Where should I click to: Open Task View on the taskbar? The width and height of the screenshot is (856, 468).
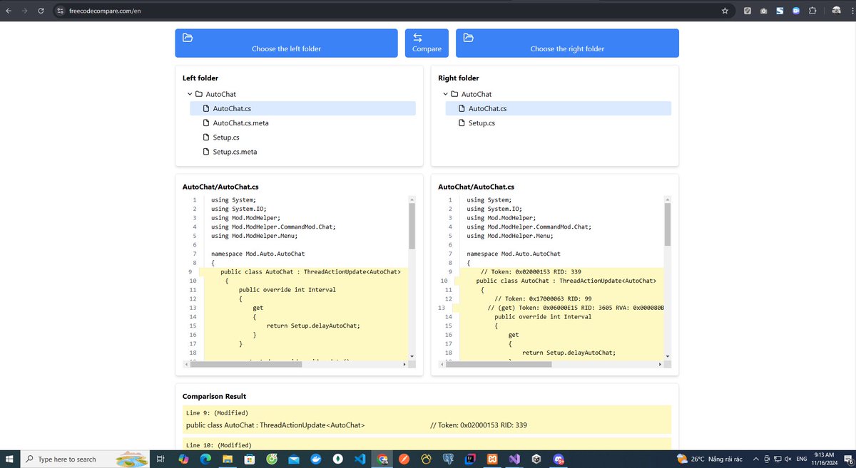(161, 459)
